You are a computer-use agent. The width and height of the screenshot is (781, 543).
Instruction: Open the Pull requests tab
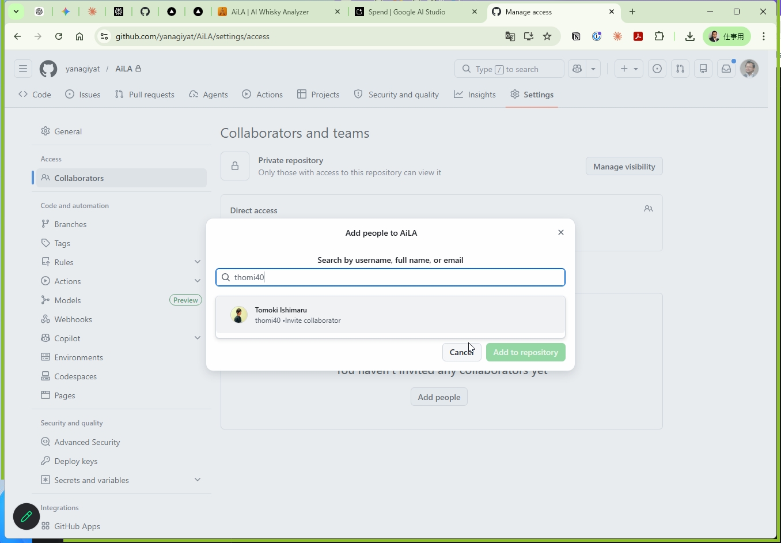coord(145,95)
